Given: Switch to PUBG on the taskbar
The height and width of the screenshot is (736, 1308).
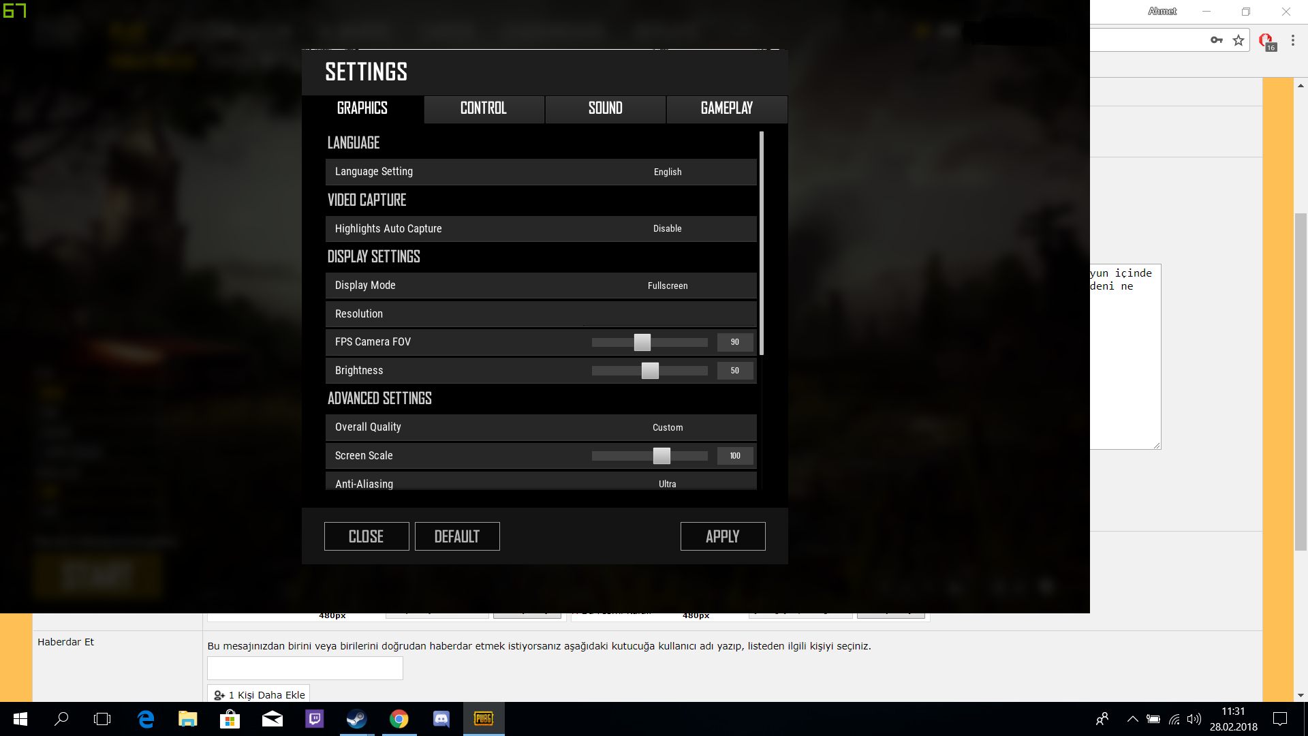Looking at the screenshot, I should [484, 719].
